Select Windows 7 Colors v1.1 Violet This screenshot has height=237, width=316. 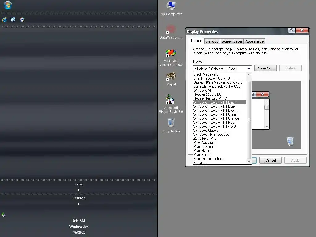219,127
